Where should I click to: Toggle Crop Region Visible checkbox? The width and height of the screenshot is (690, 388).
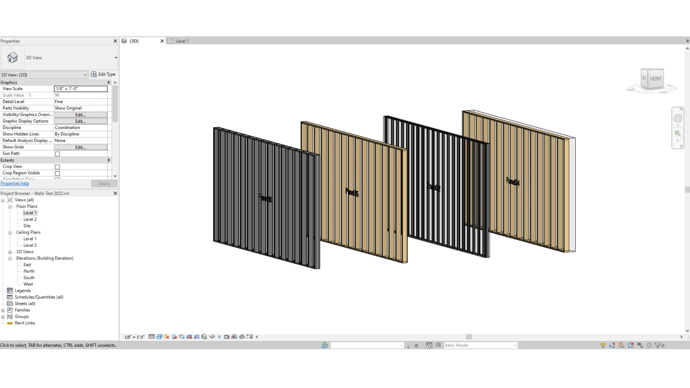[57, 173]
